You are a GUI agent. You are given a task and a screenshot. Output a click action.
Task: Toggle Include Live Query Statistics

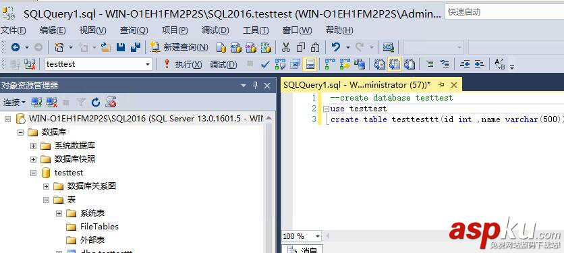click(x=345, y=64)
